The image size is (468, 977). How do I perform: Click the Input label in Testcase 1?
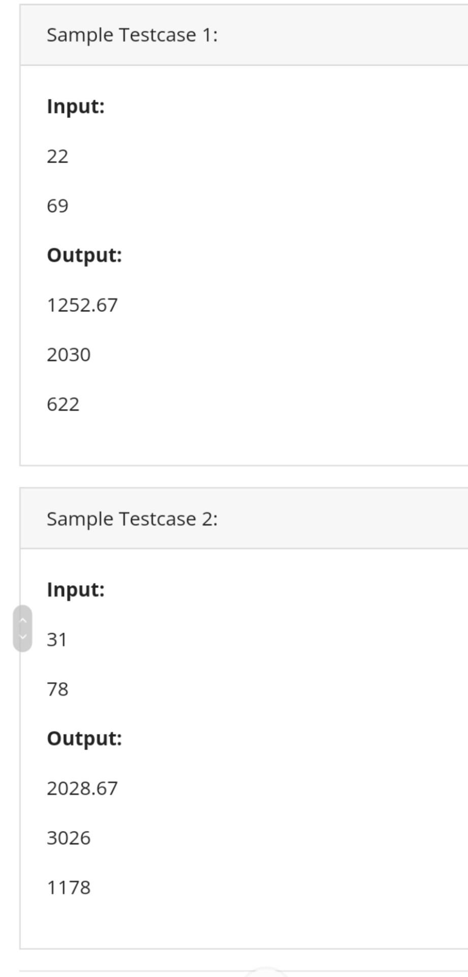click(x=76, y=106)
